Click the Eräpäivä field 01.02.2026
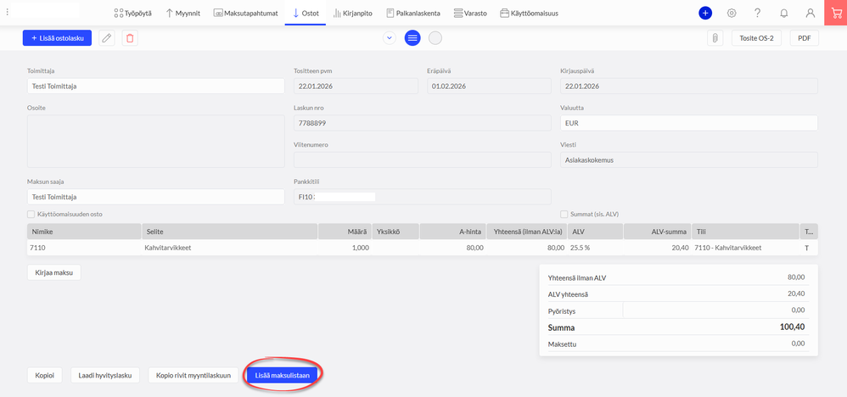Viewport: 847px width, 397px height. click(489, 86)
